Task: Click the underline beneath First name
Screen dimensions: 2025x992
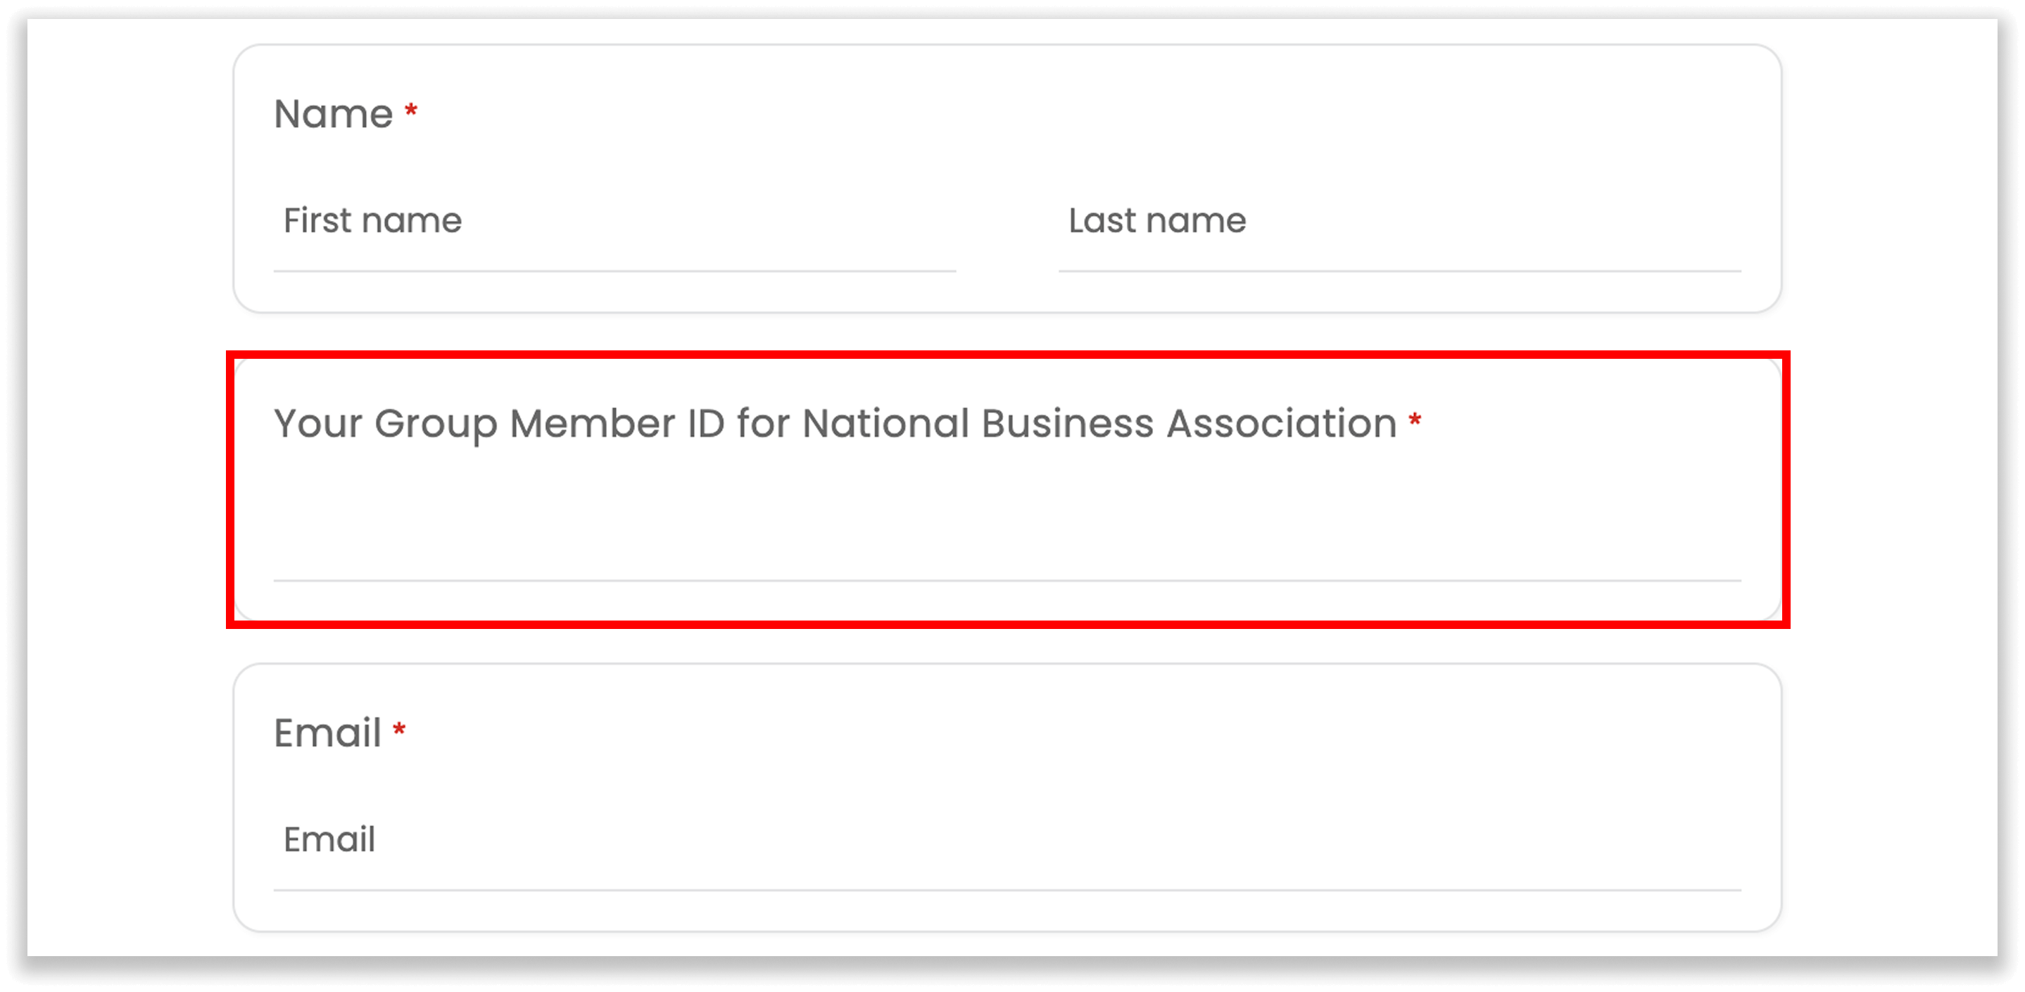Action: (613, 270)
